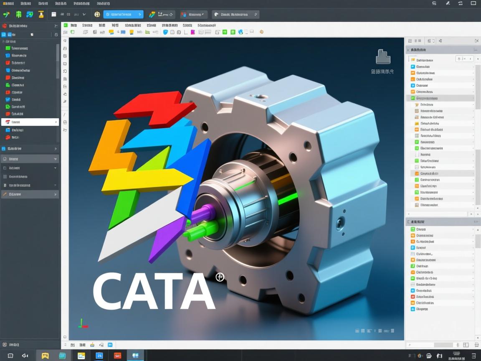Open the dropdown chevron in the top toolbar
Image resolution: width=481 pixels, height=361 pixels.
coord(84,15)
